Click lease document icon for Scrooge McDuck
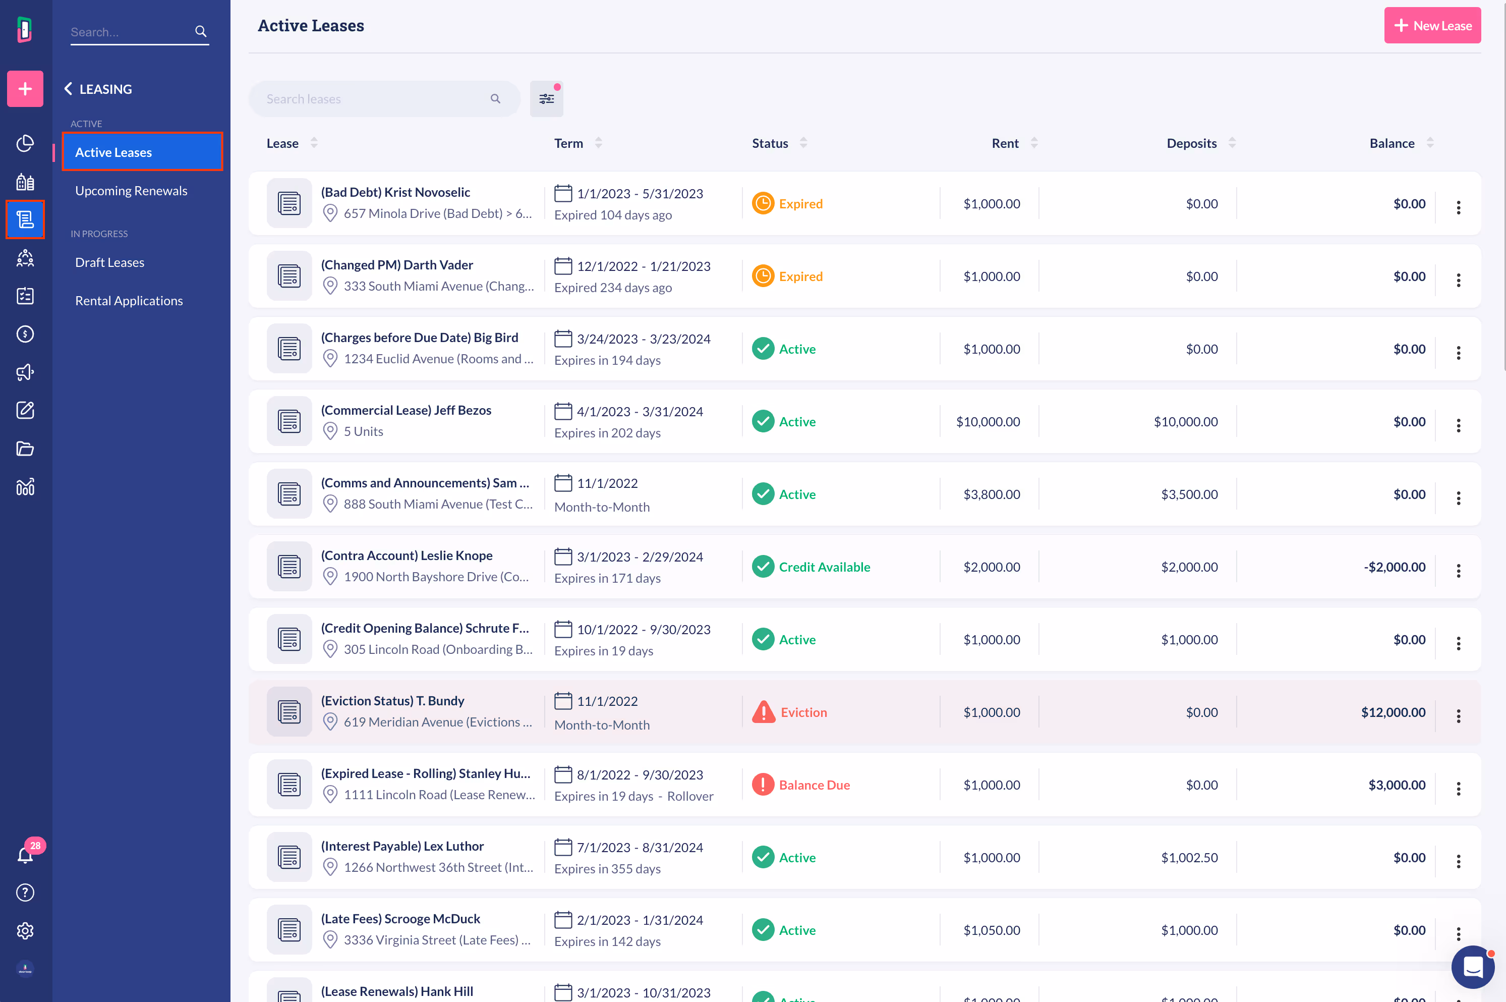 click(289, 930)
